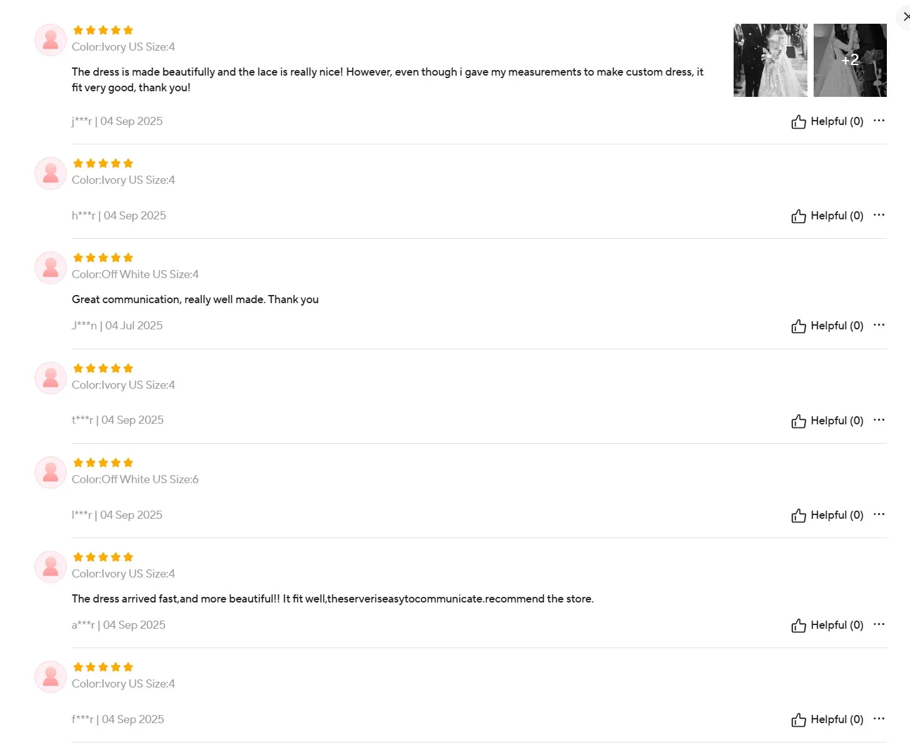The image size is (910, 745).
Task: Show more options for l***r's review
Action: pos(879,514)
